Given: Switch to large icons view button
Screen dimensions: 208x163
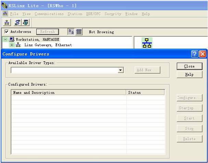Looking at the screenshot, I should 71,32.
